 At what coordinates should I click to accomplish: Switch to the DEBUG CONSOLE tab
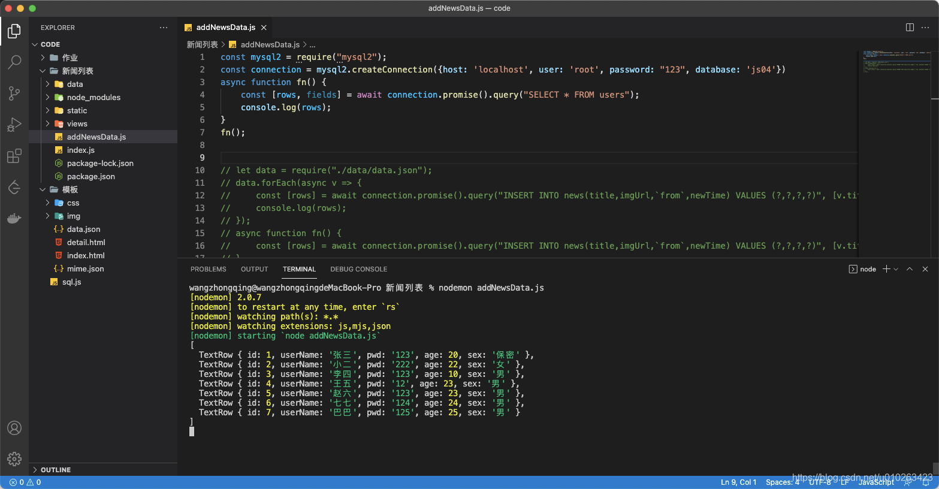[358, 269]
